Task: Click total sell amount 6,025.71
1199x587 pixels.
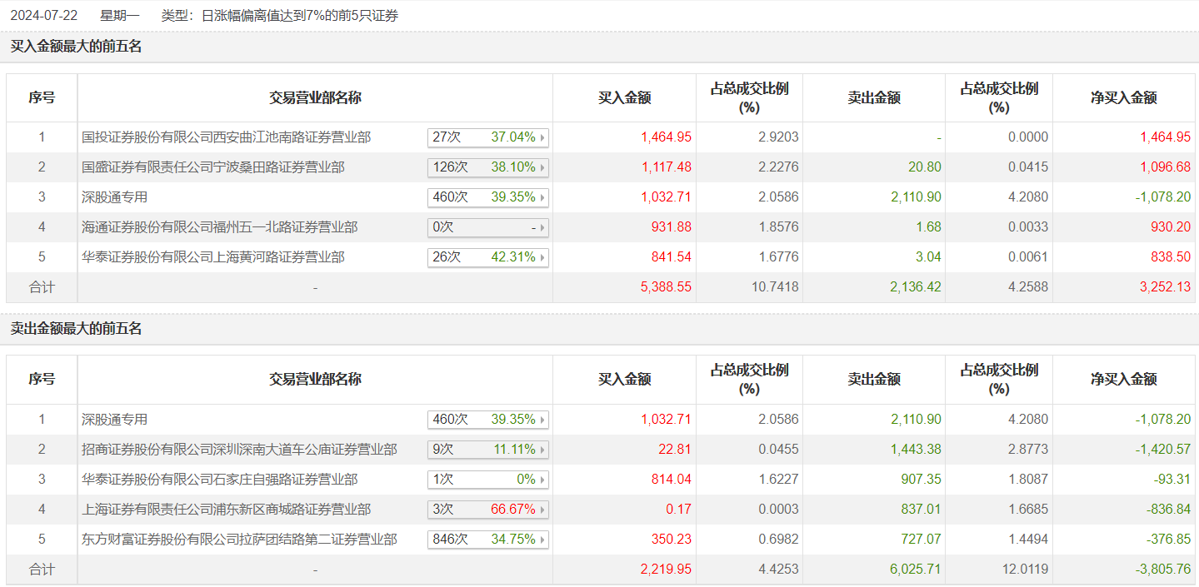Action: [916, 570]
